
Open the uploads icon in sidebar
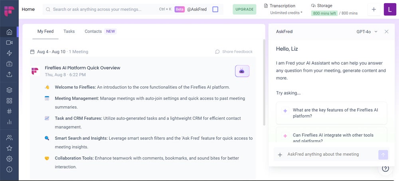(x=9, y=74)
